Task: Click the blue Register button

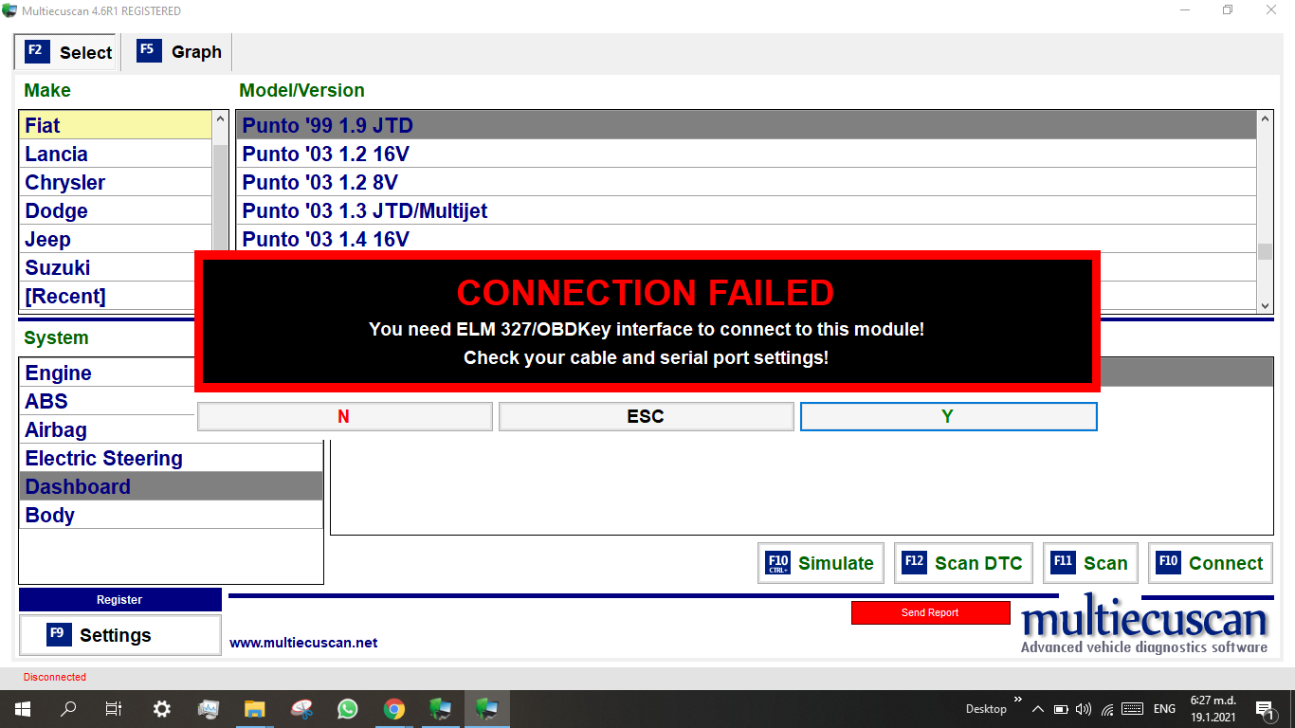Action: point(119,600)
